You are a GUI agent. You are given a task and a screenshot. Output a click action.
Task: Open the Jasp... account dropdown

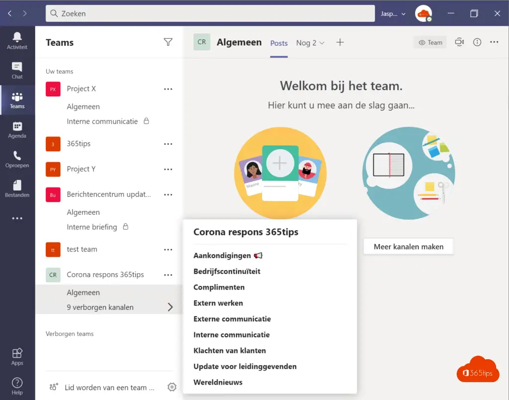(393, 13)
